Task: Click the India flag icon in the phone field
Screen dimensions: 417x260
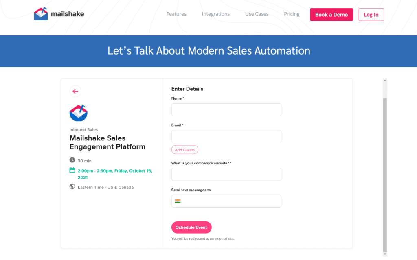Action: [178, 201]
